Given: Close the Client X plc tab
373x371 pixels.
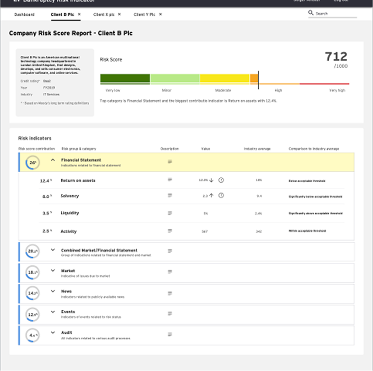Looking at the screenshot, I should pyautogui.click(x=119, y=14).
